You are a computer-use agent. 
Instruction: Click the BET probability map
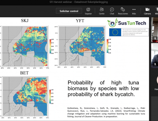(x=25, y=96)
